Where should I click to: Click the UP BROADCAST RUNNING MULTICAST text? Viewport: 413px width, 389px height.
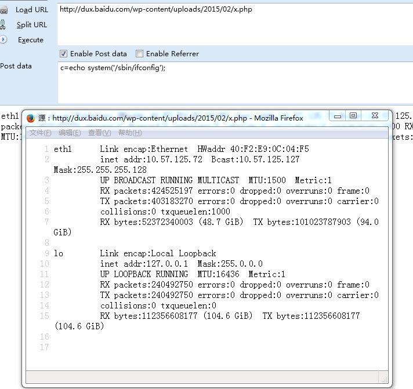[169, 180]
